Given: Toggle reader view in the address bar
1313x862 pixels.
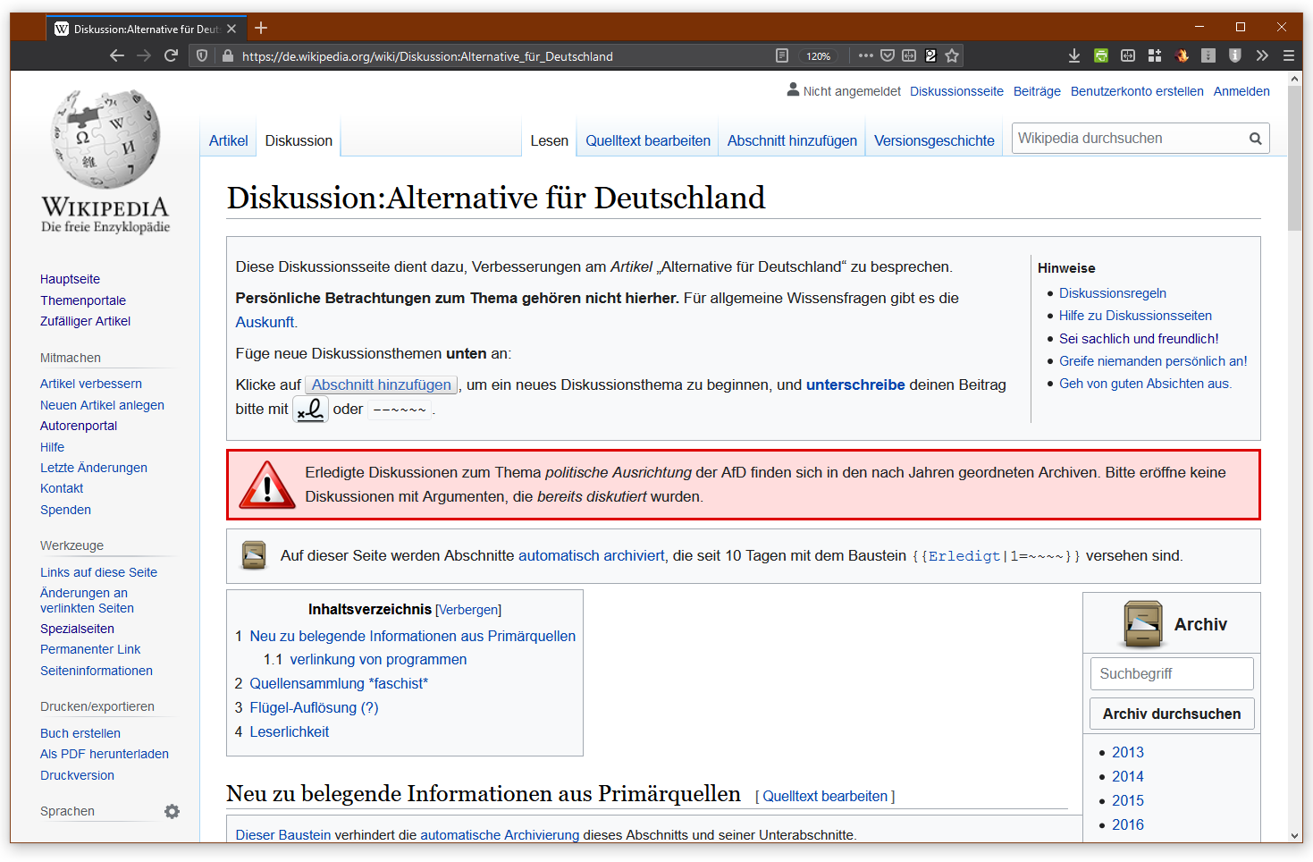Looking at the screenshot, I should 782,55.
